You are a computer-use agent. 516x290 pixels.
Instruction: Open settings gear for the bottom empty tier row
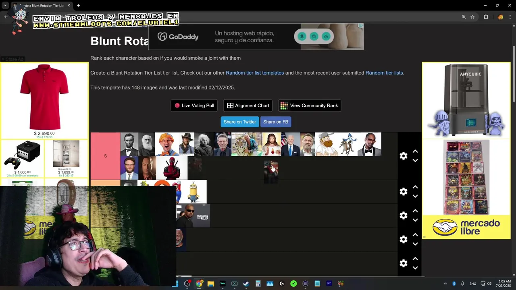click(x=403, y=263)
